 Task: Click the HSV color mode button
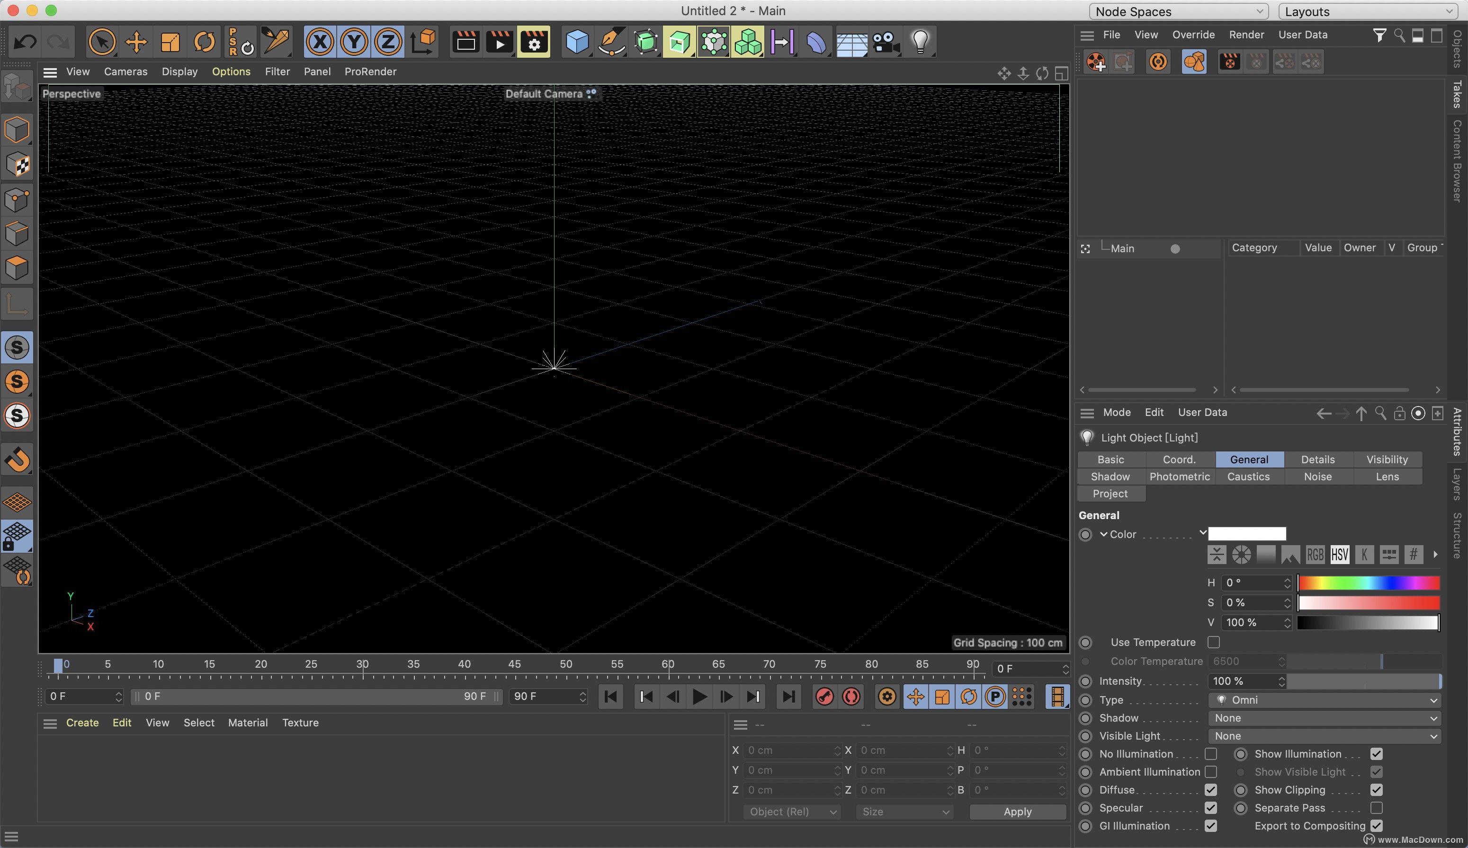pos(1340,554)
